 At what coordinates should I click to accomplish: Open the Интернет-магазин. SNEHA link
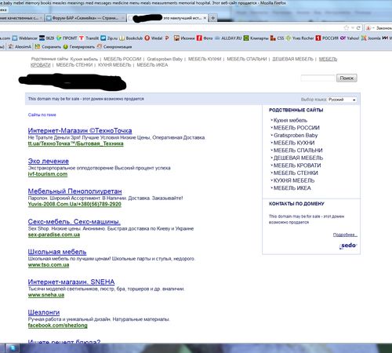pyautogui.click(x=71, y=282)
